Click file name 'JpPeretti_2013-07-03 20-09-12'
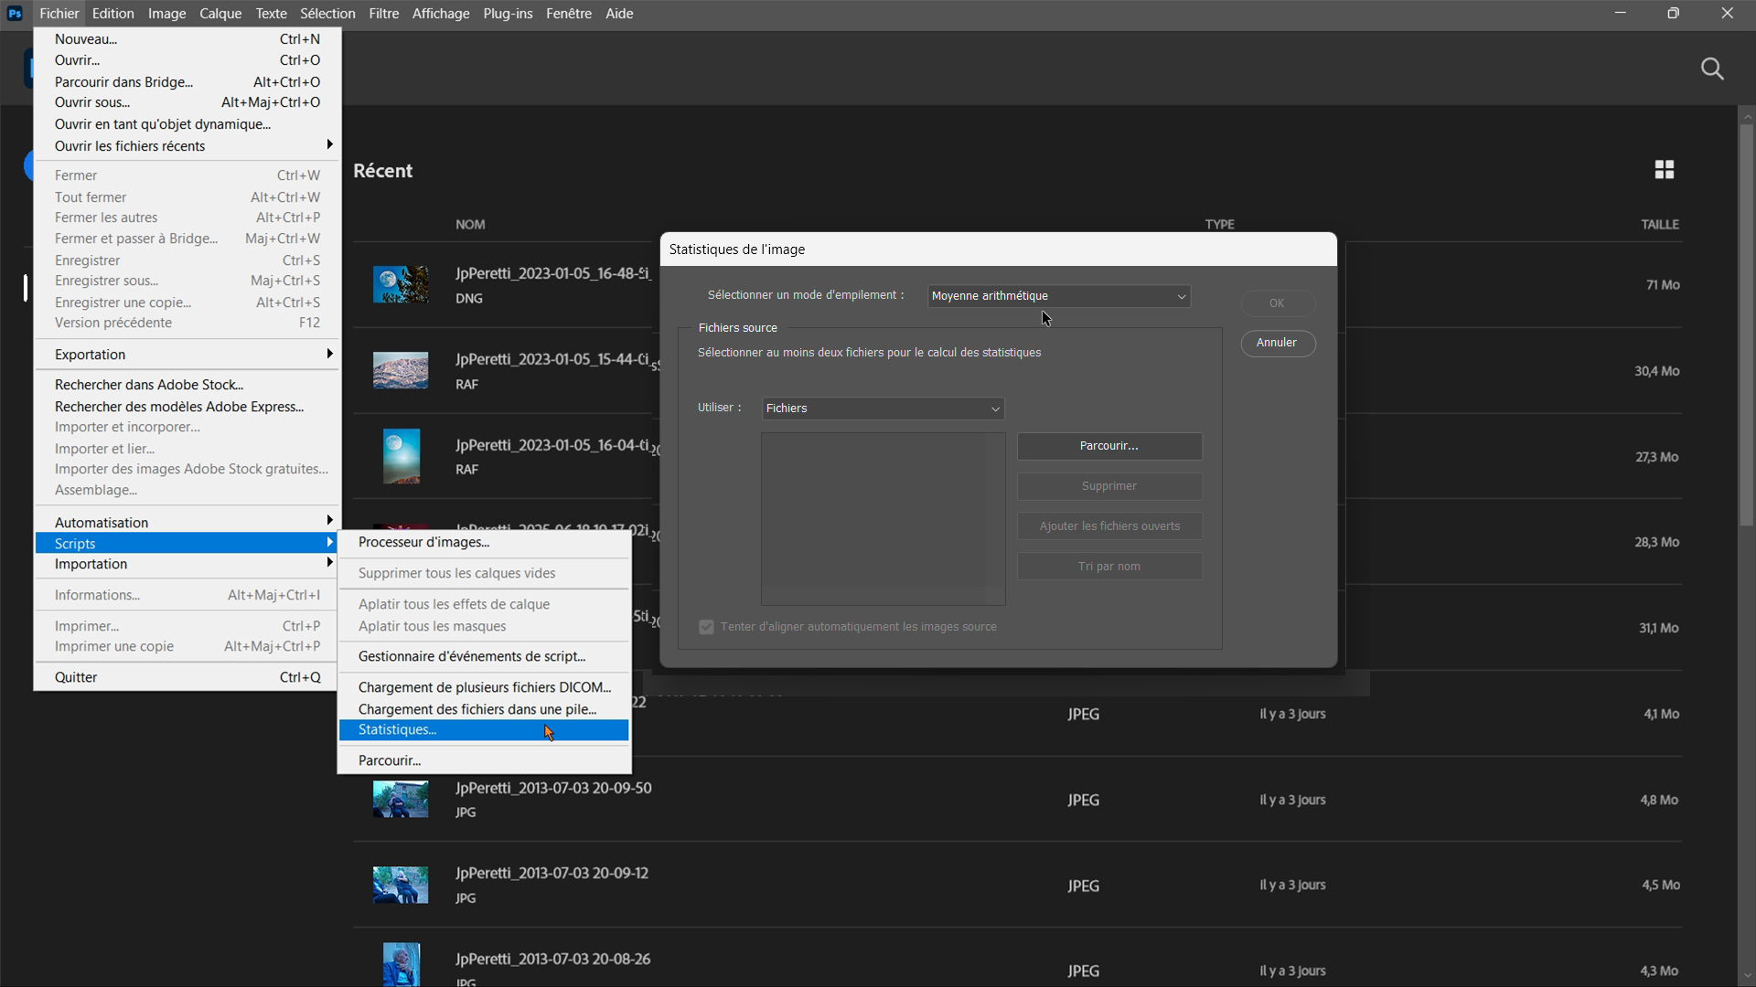The width and height of the screenshot is (1756, 987). 552,874
